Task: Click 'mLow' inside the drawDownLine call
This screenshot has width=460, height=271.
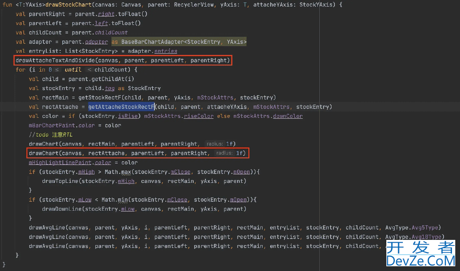Action: [128, 209]
